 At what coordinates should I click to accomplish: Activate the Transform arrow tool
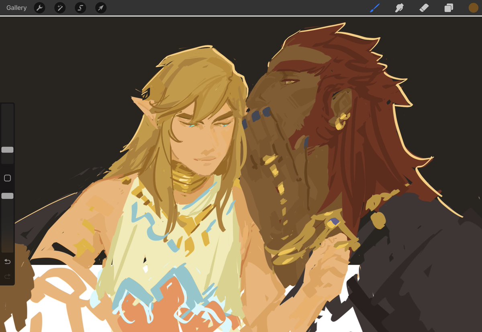click(101, 8)
